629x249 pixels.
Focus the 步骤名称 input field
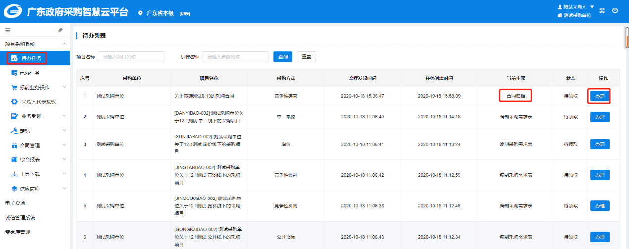235,57
